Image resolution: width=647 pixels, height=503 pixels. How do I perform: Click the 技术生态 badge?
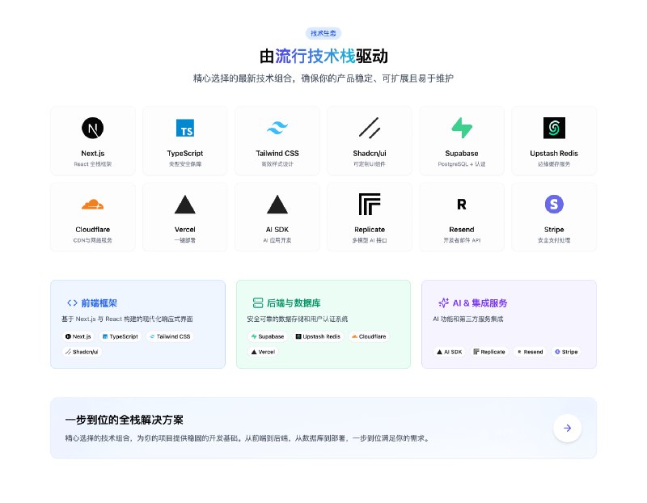[323, 33]
